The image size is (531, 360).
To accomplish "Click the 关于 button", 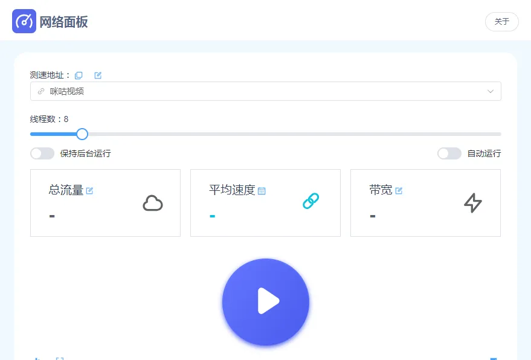I will pos(502,21).
